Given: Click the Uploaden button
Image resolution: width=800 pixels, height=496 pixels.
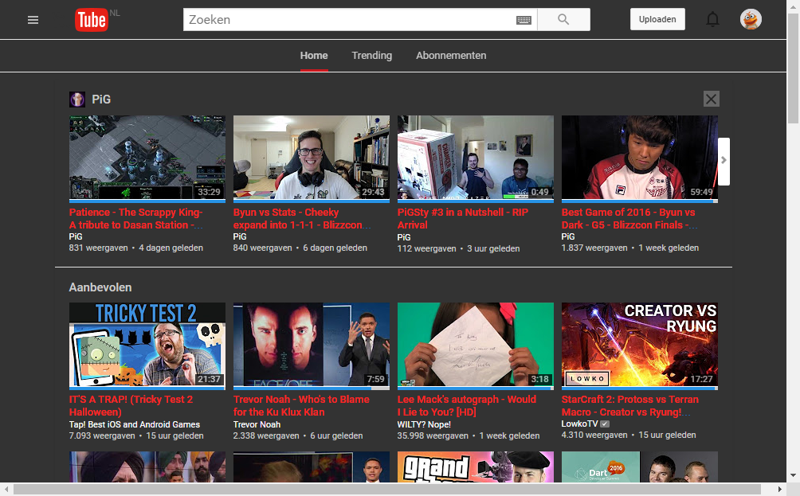Looking at the screenshot, I should [657, 19].
